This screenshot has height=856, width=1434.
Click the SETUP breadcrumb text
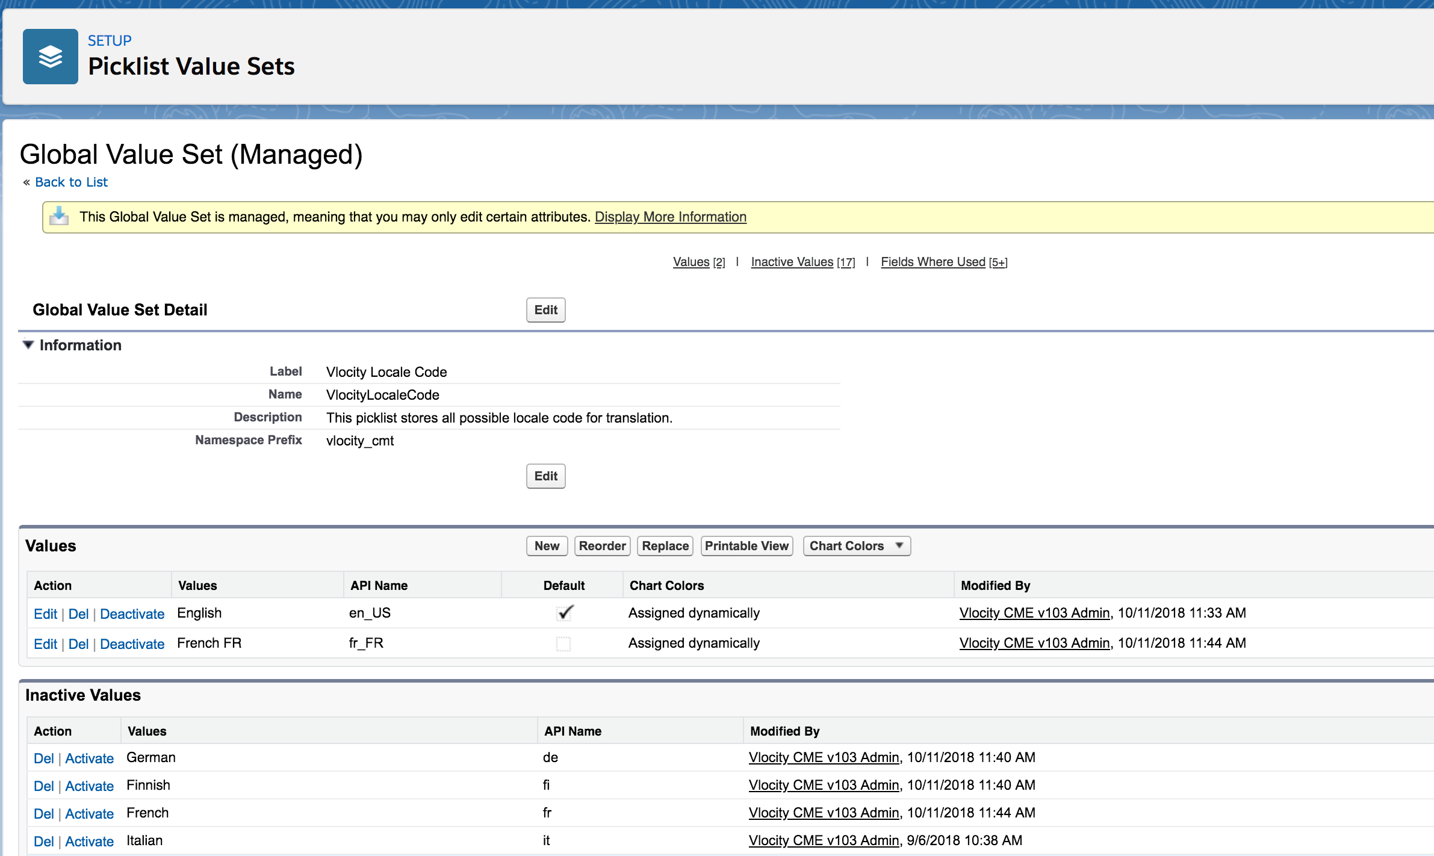tap(110, 40)
